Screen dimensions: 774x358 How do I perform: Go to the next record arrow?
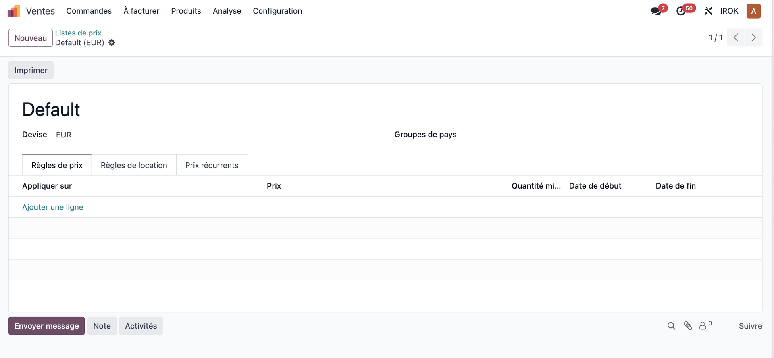coord(753,37)
